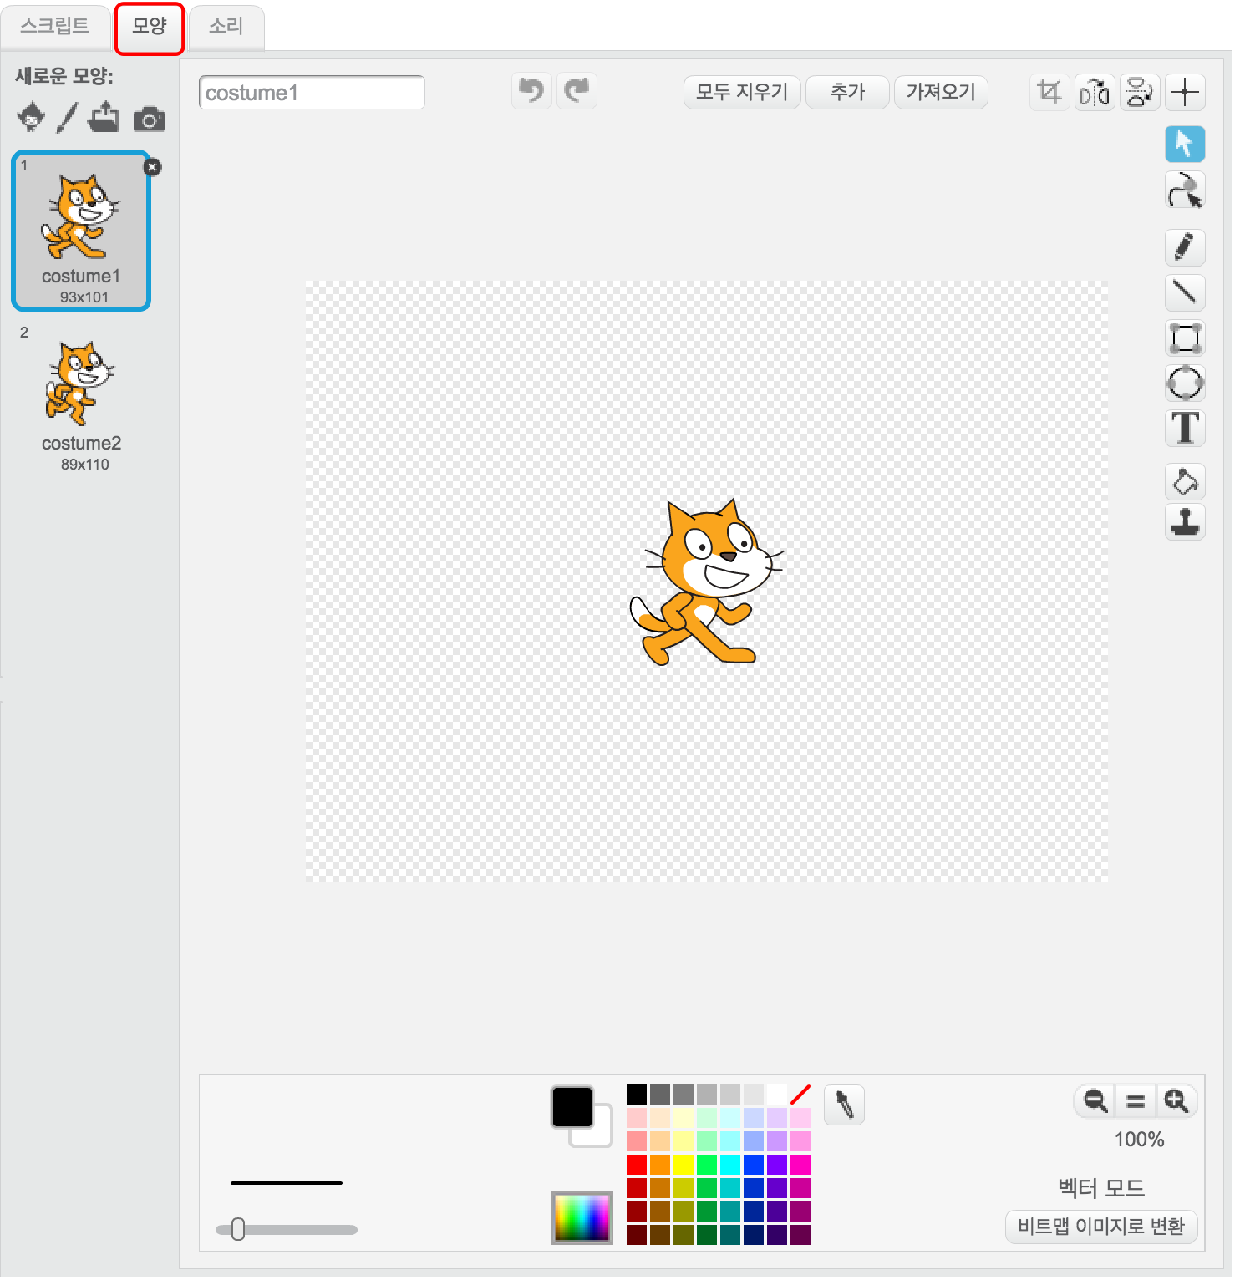The height and width of the screenshot is (1280, 1240).
Task: Select the Text tool
Action: point(1185,428)
